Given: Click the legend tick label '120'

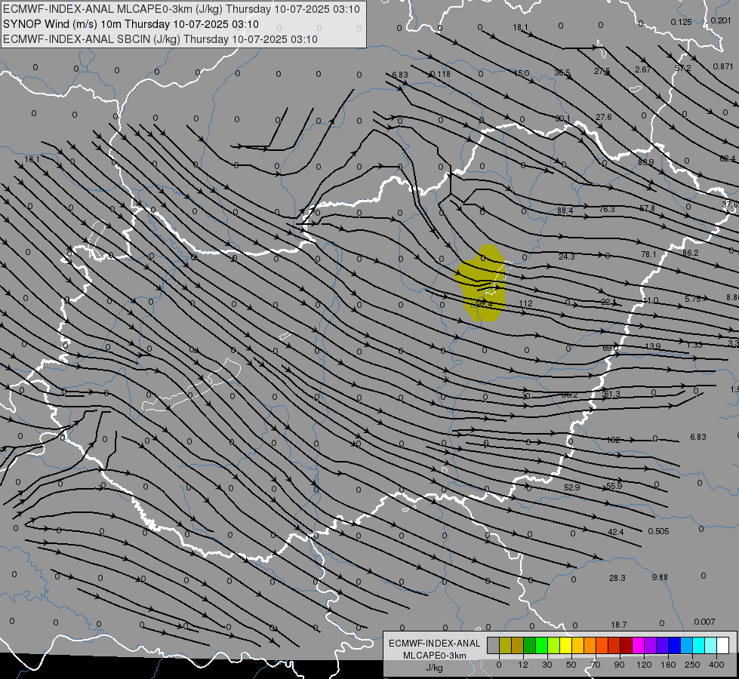Looking at the screenshot, I should [x=645, y=665].
